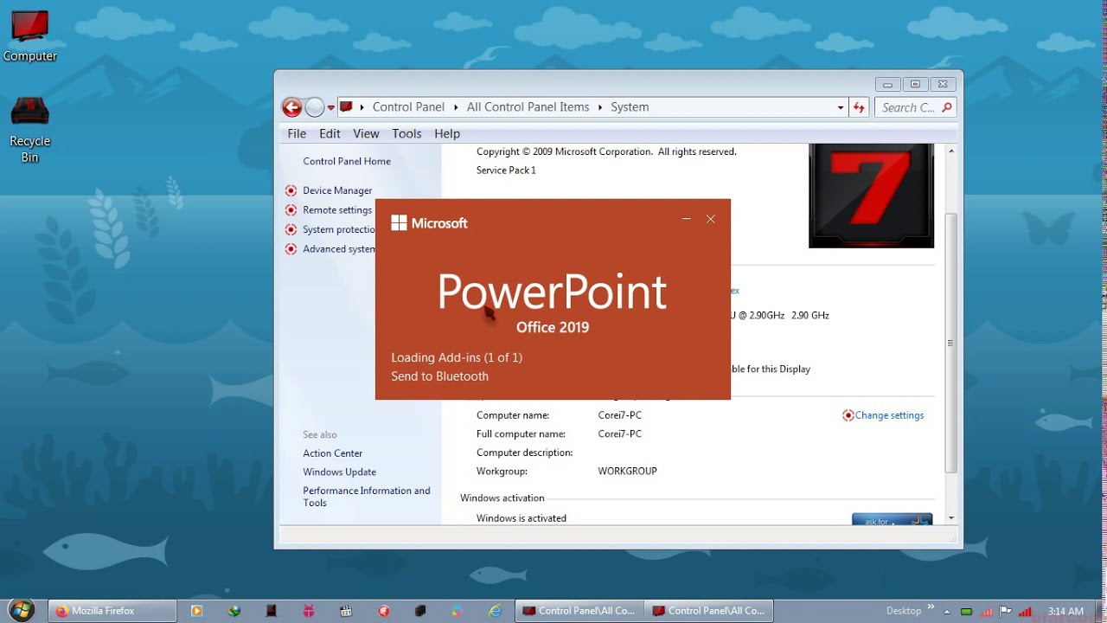This screenshot has width=1107, height=623.
Task: Click the Service Pack 1 text
Action: [506, 170]
